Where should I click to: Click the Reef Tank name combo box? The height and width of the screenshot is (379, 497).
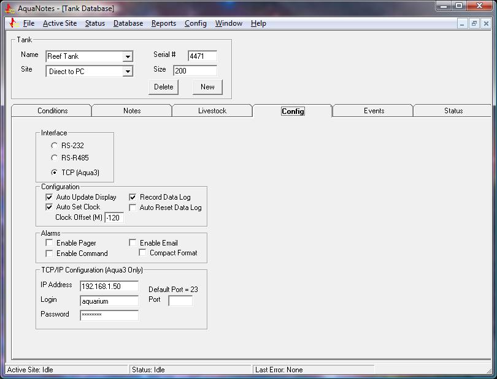click(x=90, y=56)
